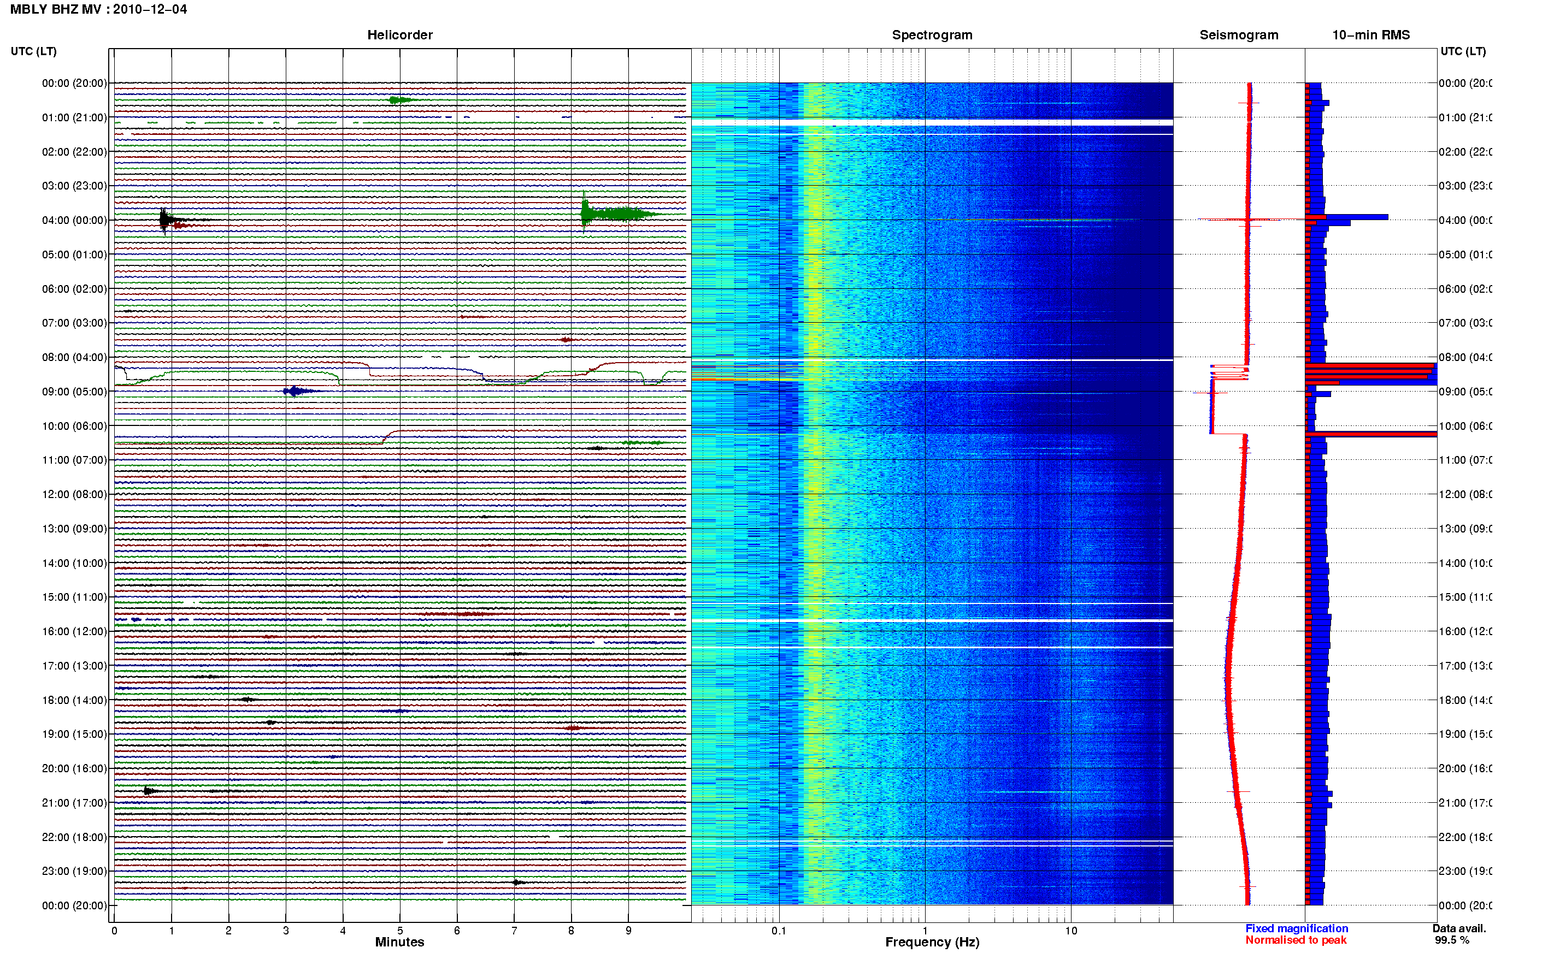
Task: Click the 'Helicorder' panel heading
Action: tap(399, 35)
